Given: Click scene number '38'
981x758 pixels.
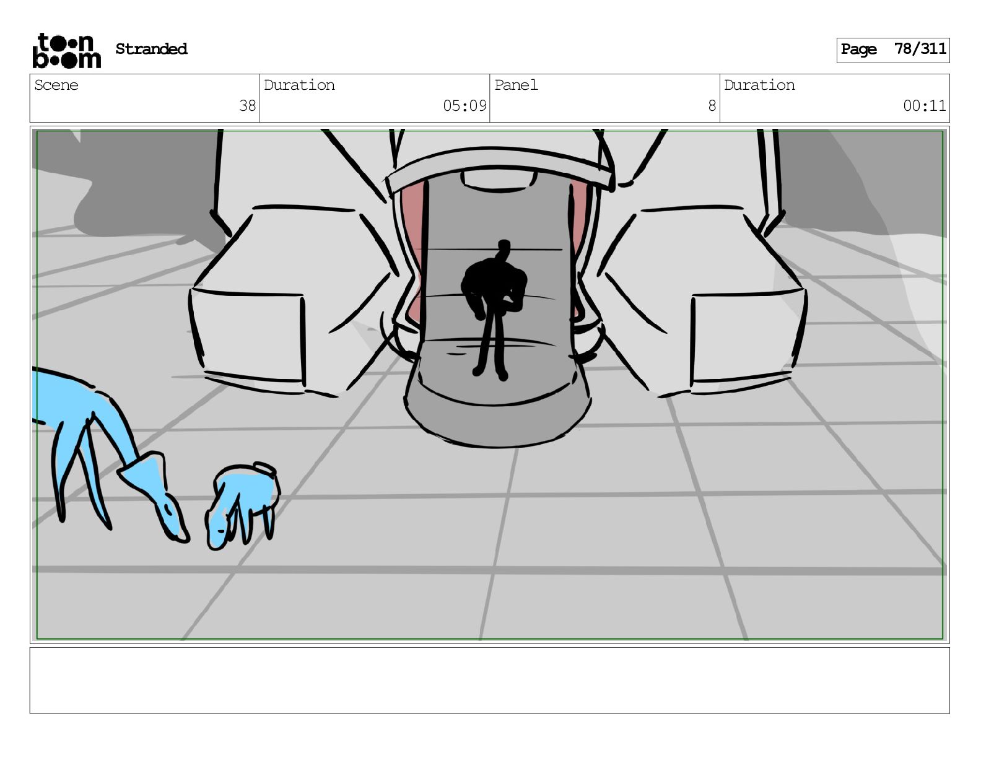Looking at the screenshot, I should tap(248, 106).
